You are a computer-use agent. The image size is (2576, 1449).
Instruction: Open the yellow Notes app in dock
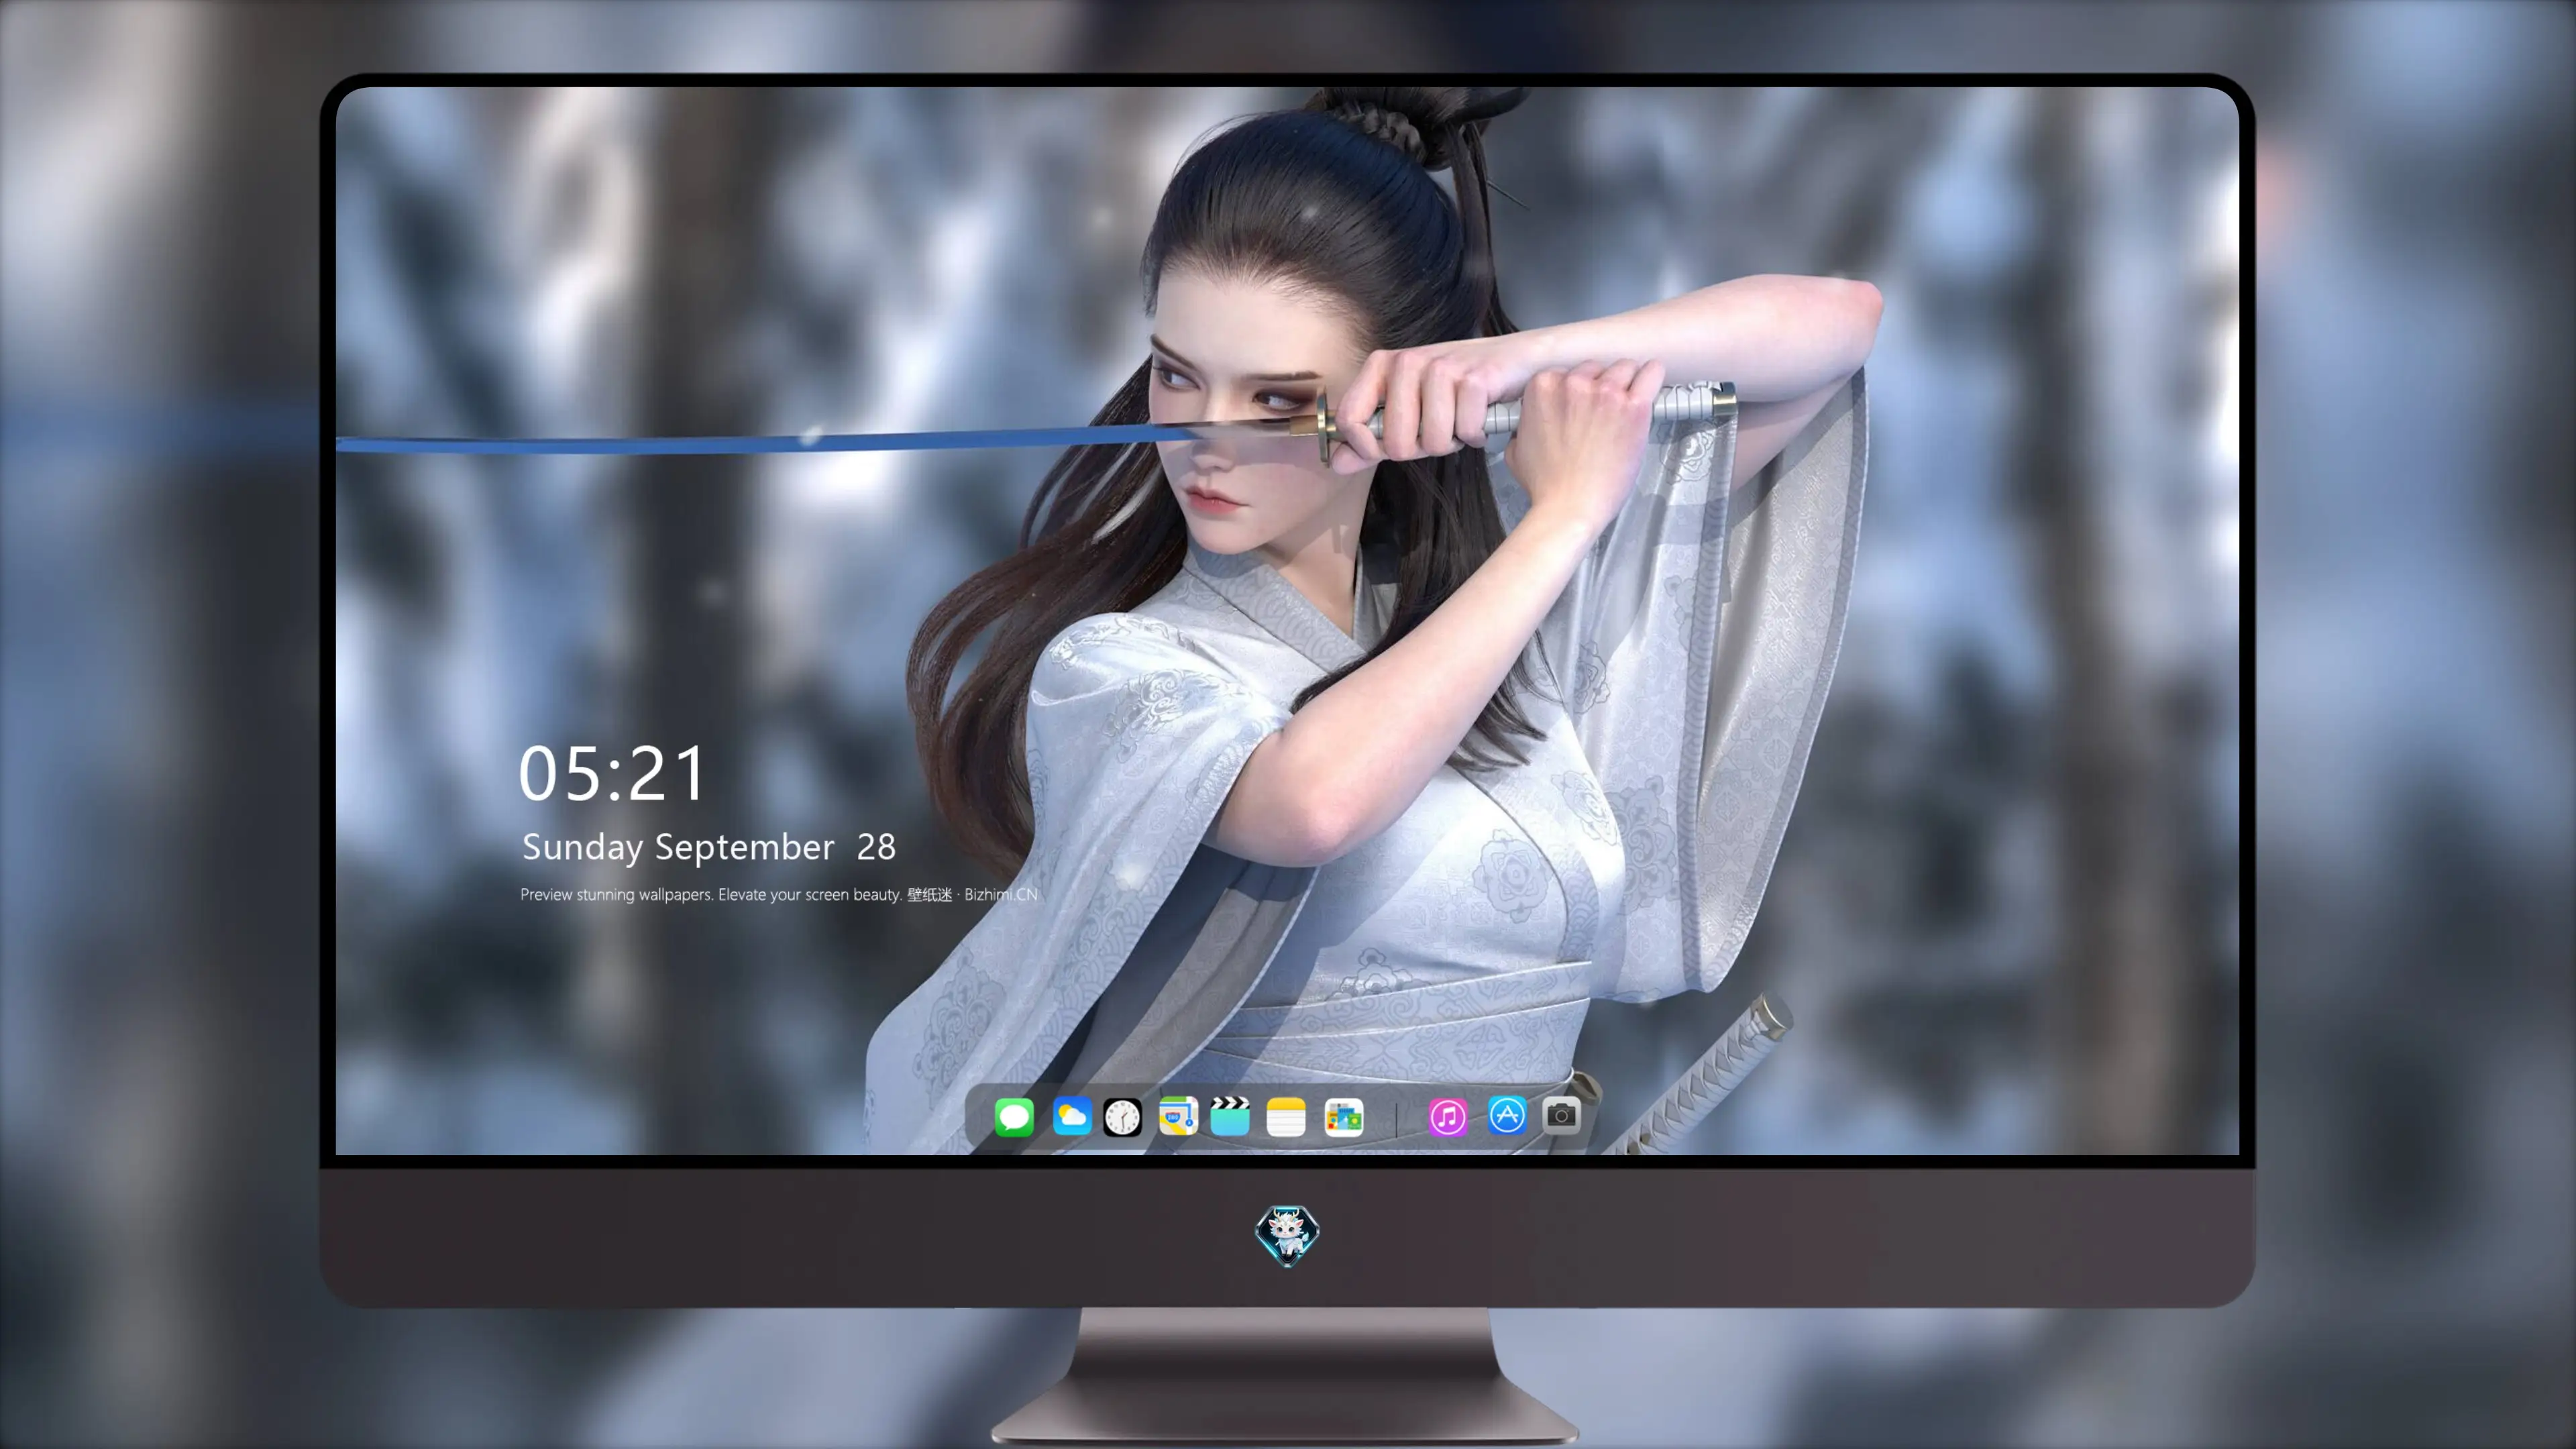coord(1286,1116)
